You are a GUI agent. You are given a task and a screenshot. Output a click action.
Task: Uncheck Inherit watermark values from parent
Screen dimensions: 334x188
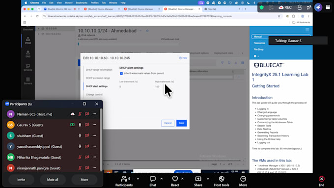click(x=121, y=74)
